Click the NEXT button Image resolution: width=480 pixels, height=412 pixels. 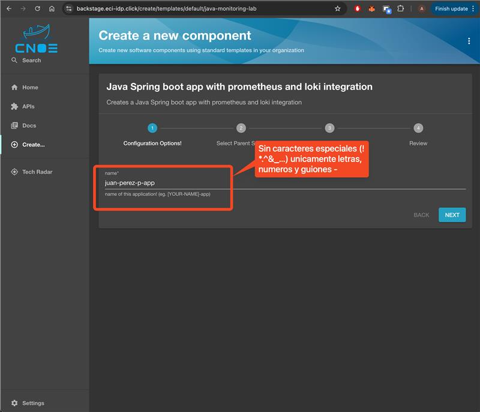[452, 215]
